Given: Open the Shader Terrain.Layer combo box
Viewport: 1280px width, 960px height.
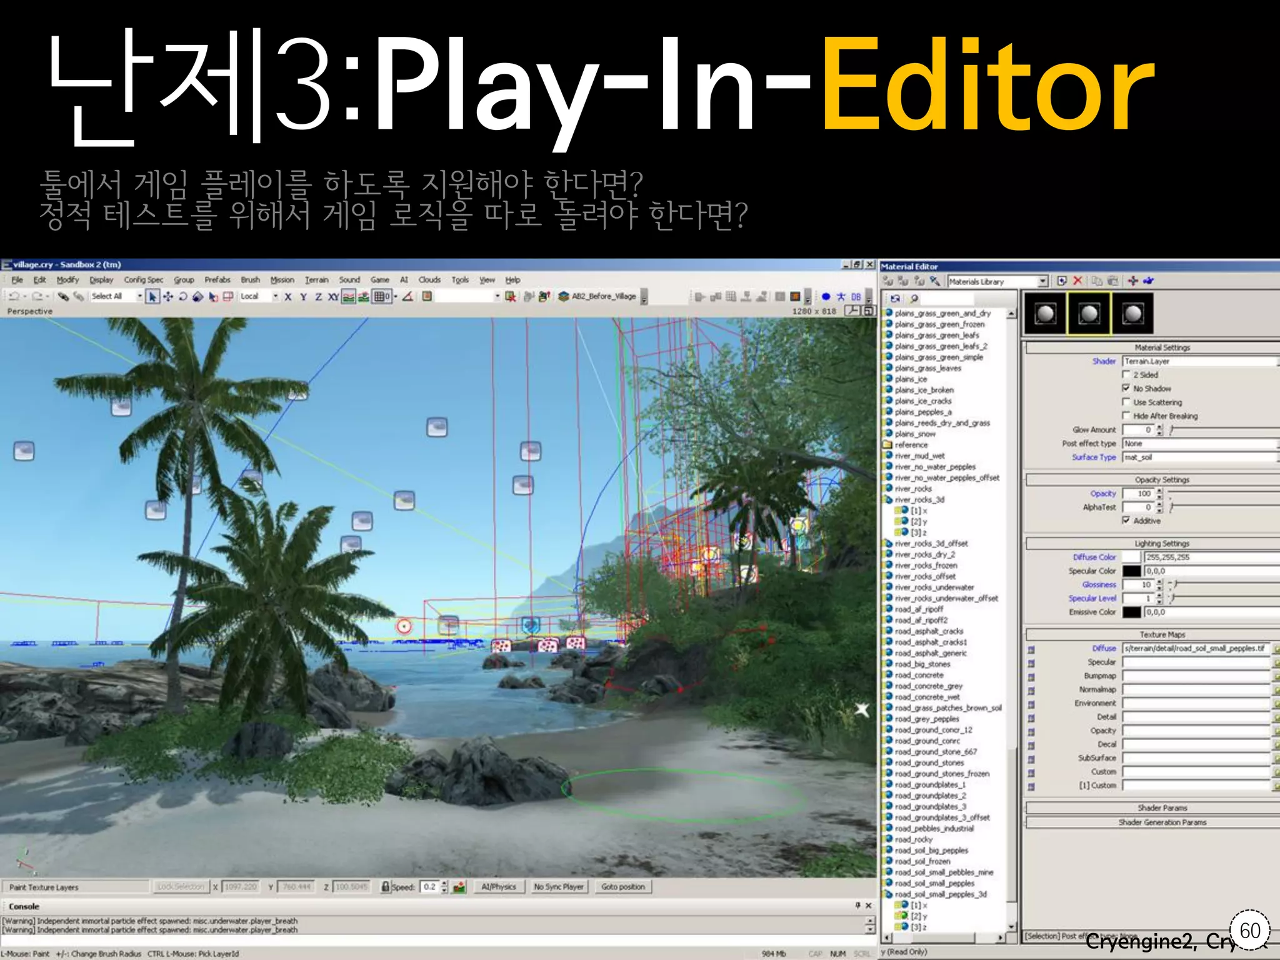Looking at the screenshot, I should [x=1201, y=361].
